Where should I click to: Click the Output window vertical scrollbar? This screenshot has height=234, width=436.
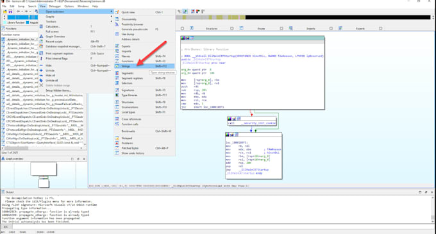433,209
